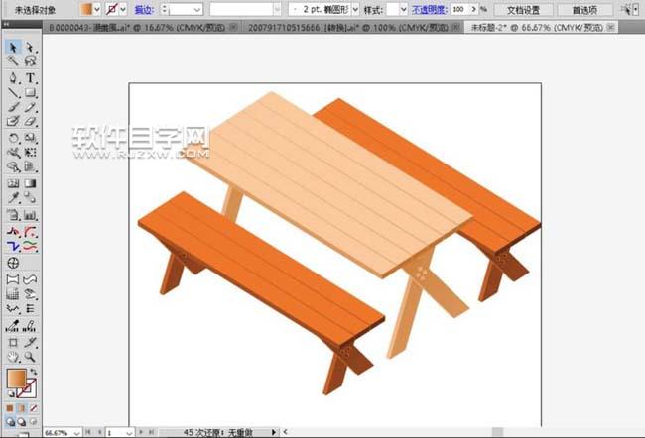
Task: Click the toolbox stroke none swatch
Action: (x=28, y=389)
